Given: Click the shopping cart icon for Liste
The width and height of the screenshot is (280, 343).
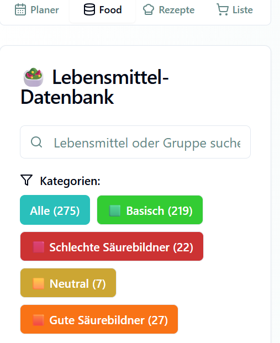Looking at the screenshot, I should tap(223, 9).
